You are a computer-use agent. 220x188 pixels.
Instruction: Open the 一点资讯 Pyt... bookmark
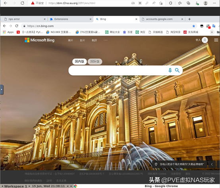click(x=30, y=32)
